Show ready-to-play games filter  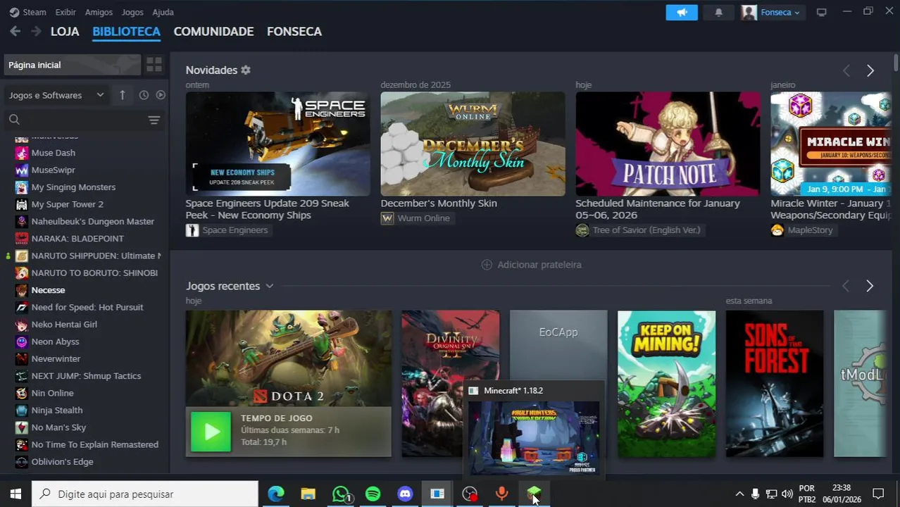[x=161, y=95]
